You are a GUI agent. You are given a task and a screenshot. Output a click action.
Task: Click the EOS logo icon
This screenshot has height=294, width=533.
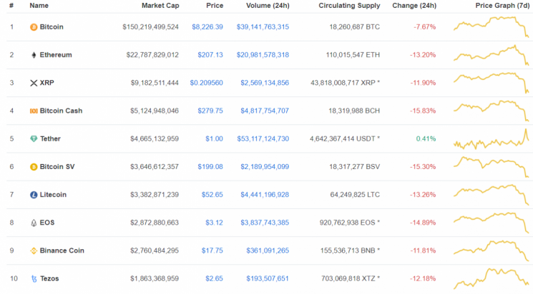click(x=34, y=223)
